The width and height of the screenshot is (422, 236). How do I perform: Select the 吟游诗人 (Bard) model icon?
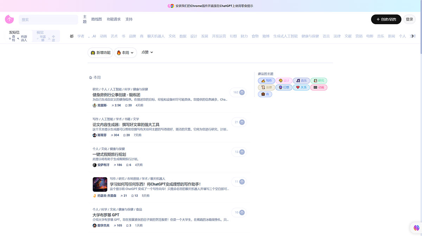pos(22,38)
